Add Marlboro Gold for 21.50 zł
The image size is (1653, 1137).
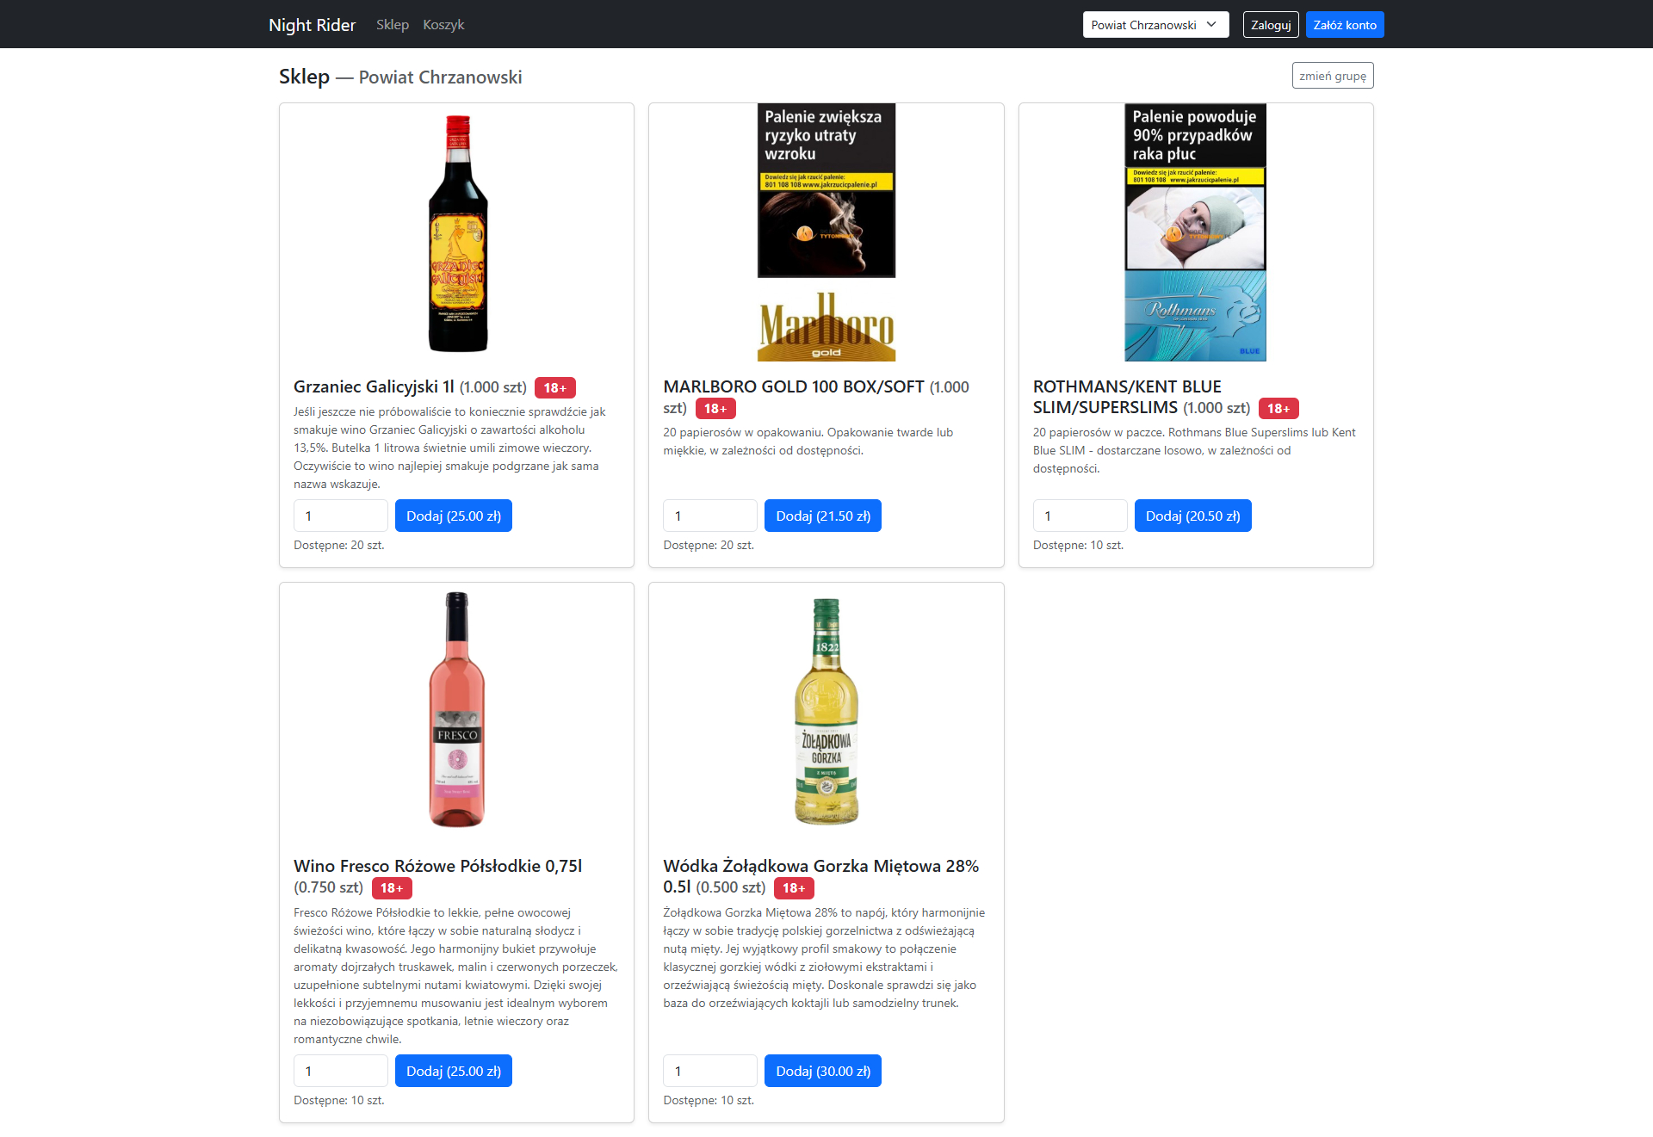tap(822, 516)
